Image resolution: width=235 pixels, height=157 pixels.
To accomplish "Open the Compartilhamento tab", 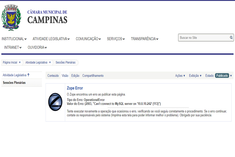I will click(93, 76).
